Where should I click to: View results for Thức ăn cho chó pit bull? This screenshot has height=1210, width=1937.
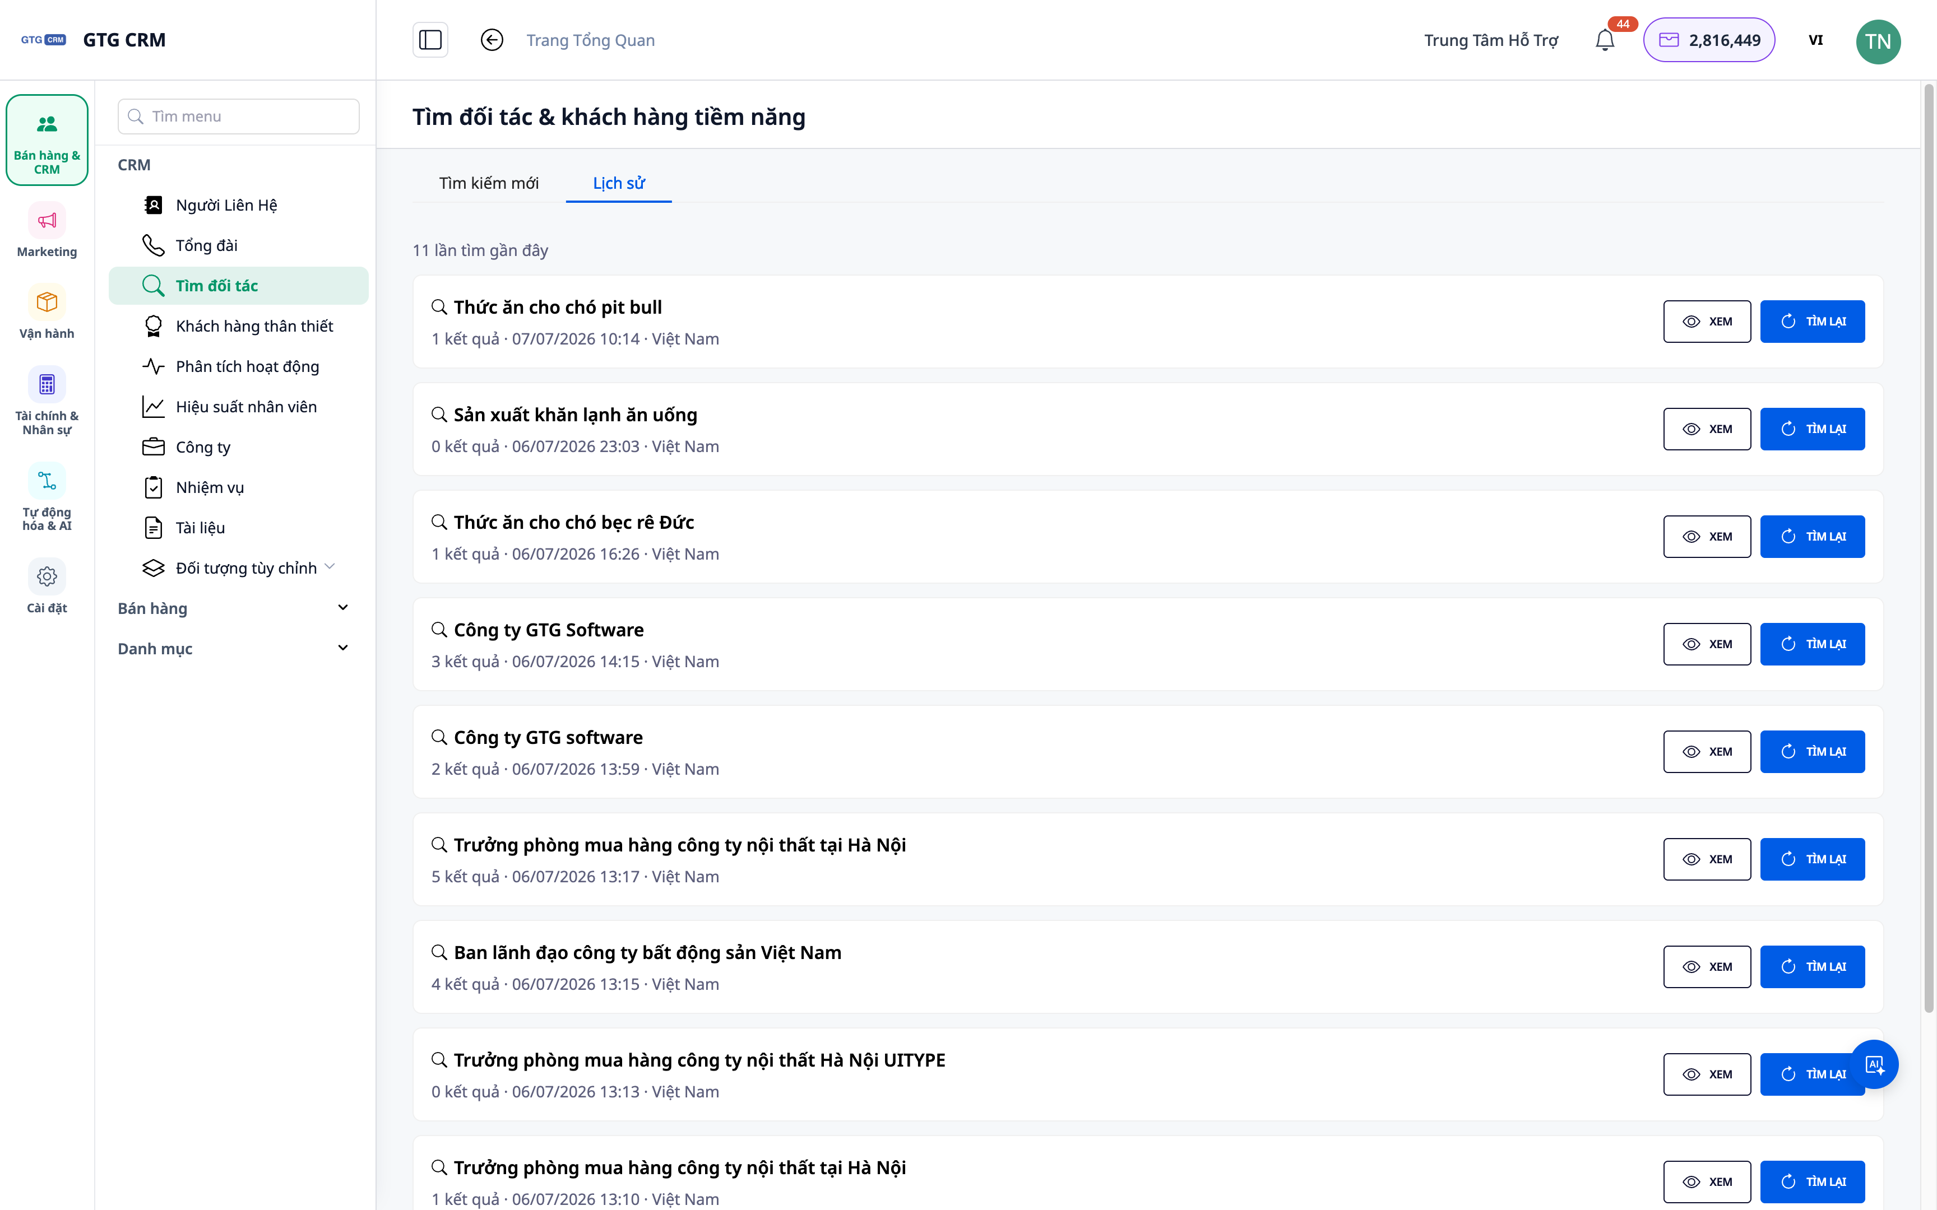1707,322
